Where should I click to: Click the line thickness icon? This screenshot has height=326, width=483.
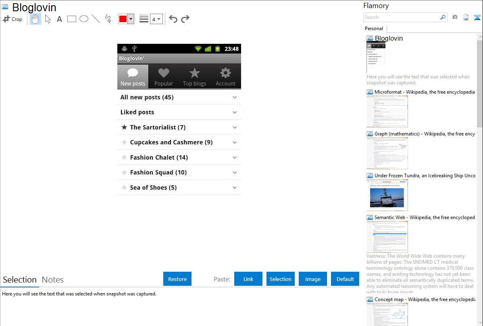[x=144, y=19]
